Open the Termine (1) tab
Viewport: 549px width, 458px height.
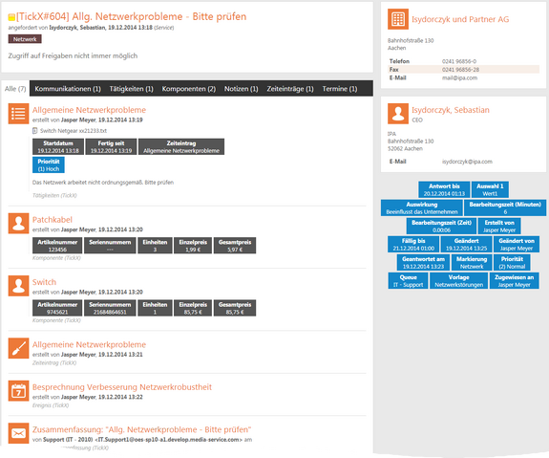pos(340,89)
